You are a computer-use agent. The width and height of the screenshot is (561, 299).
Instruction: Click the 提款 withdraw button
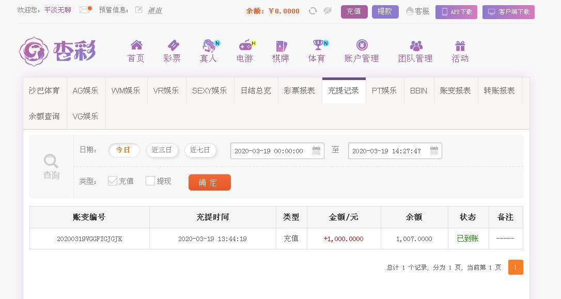[x=385, y=11]
